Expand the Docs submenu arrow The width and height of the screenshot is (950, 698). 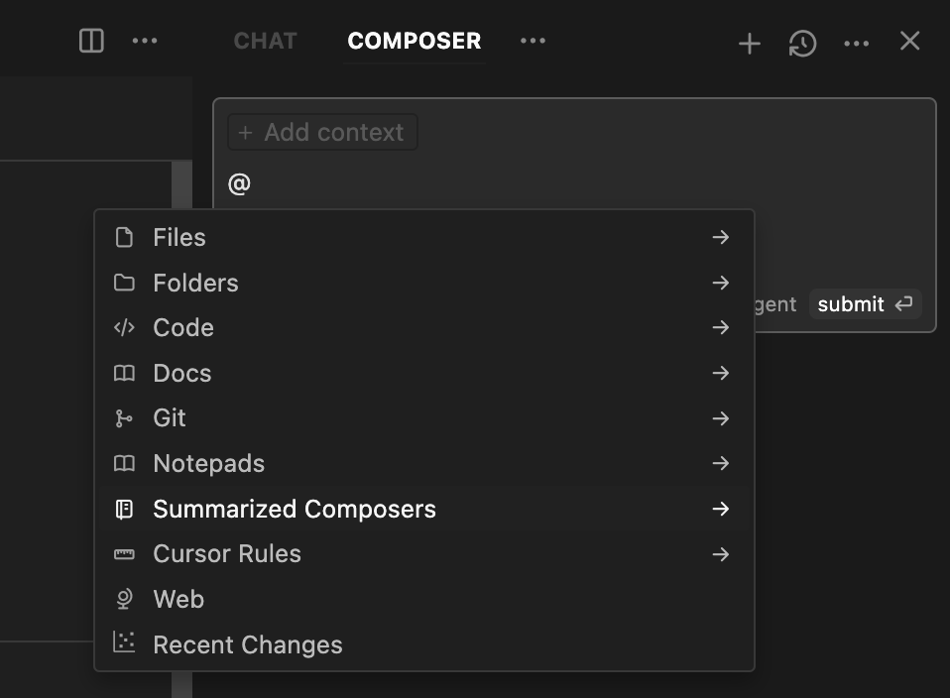coord(721,373)
